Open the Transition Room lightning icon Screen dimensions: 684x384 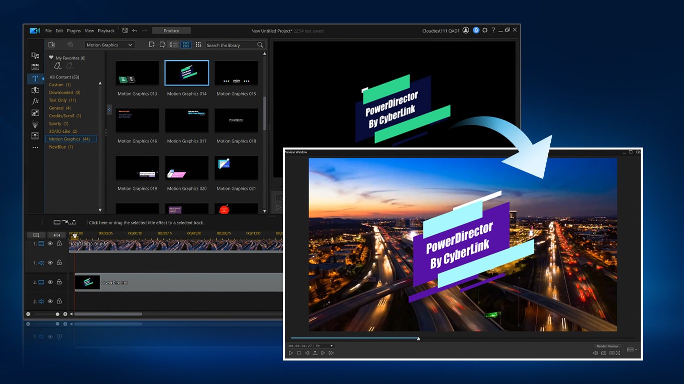click(35, 90)
